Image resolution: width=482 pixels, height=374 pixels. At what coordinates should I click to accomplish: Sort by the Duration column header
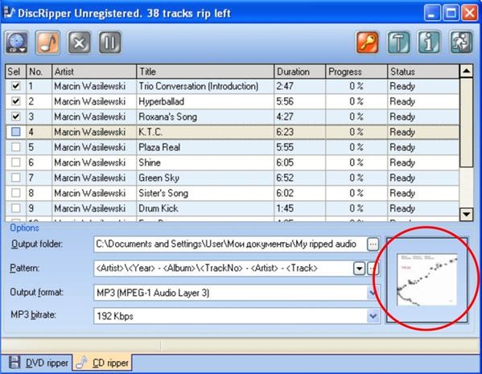299,72
